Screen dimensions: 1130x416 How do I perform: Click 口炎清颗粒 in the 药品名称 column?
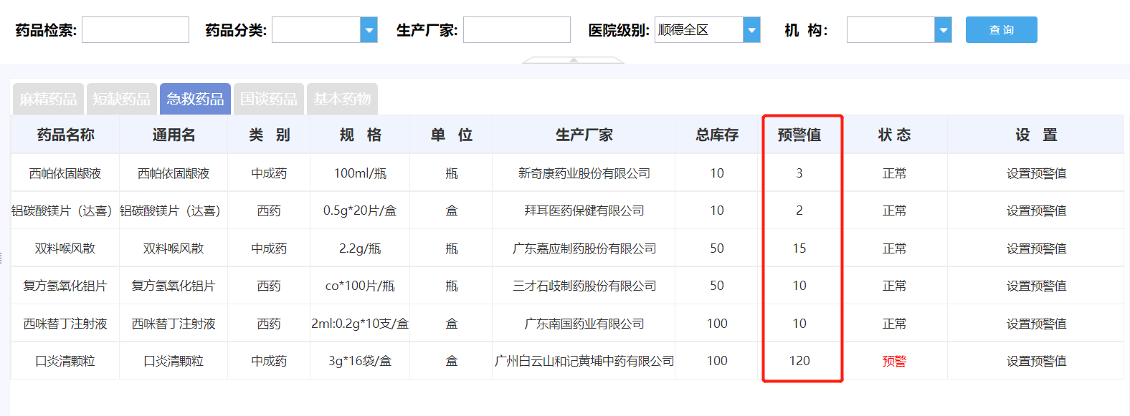tap(65, 361)
